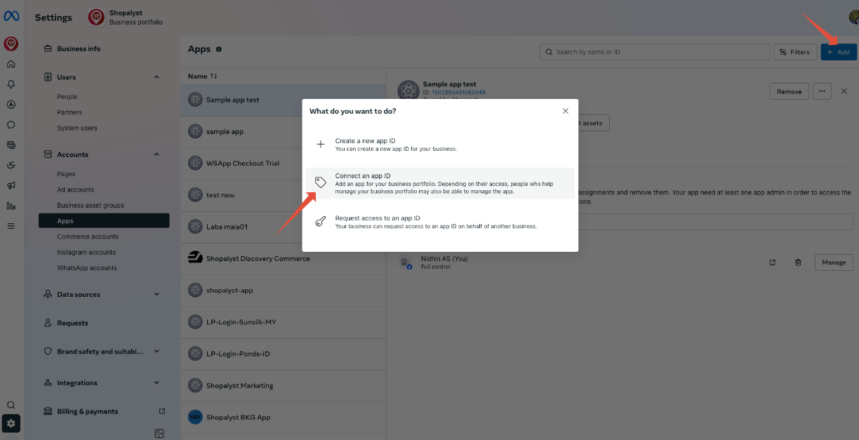The image size is (859, 440).
Task: Click the plus icon for Create a new app ID
Action: pos(321,145)
